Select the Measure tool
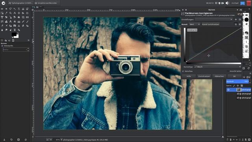The height and width of the screenshot is (142, 252). pyautogui.click(x=15, y=13)
